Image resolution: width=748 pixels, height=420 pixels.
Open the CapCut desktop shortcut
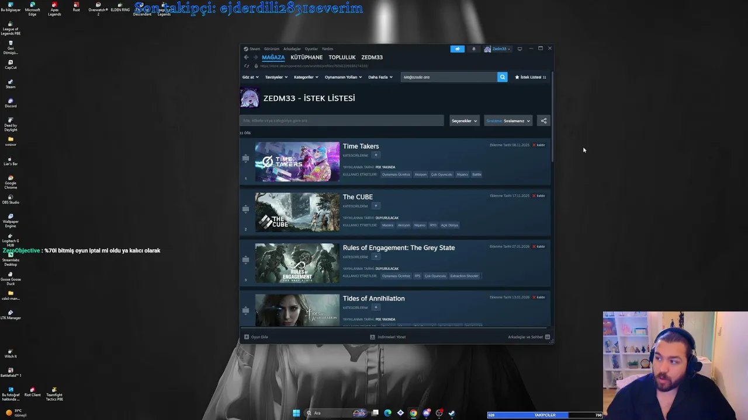tap(11, 64)
